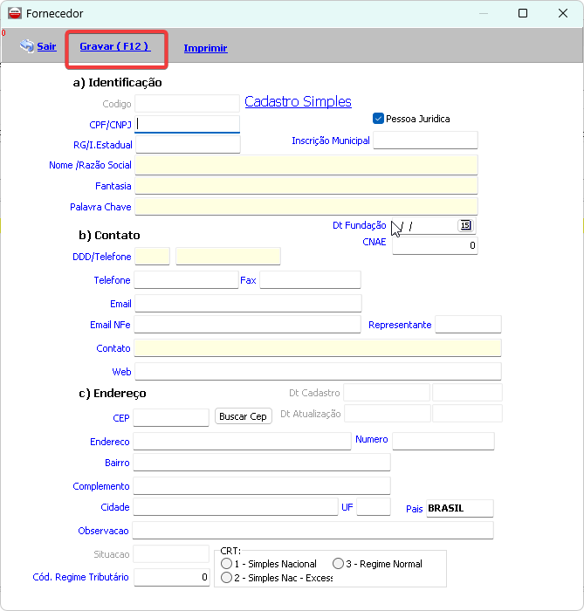The height and width of the screenshot is (611, 584).
Task: Click the Email NFe input box
Action: tap(247, 325)
